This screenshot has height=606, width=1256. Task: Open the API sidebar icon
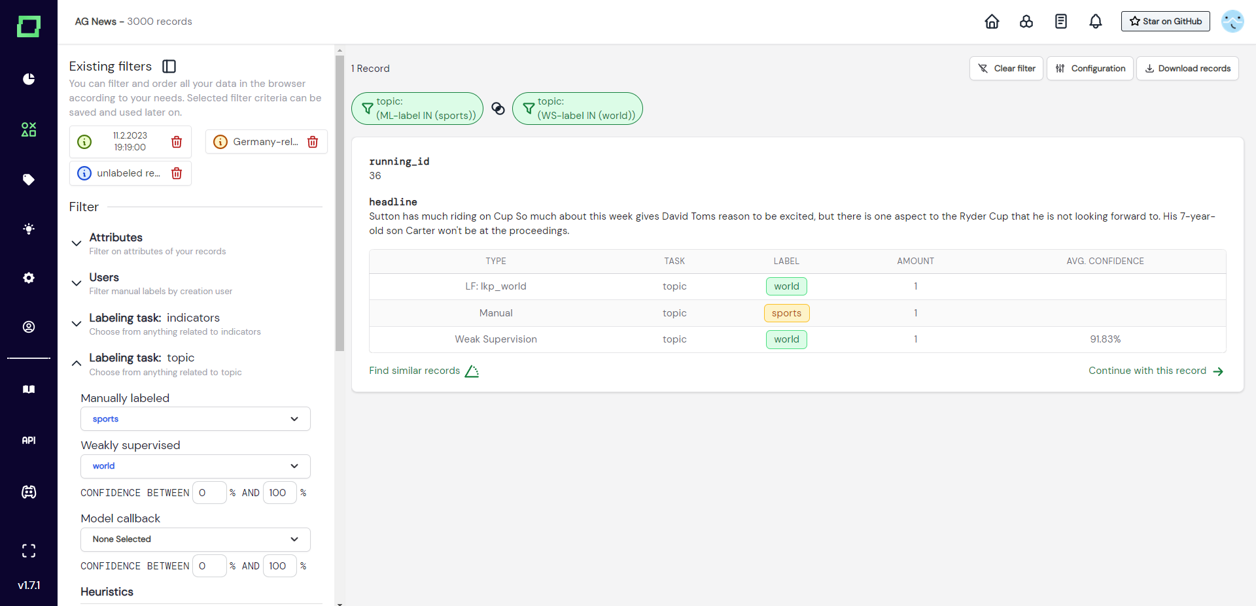pyautogui.click(x=29, y=441)
